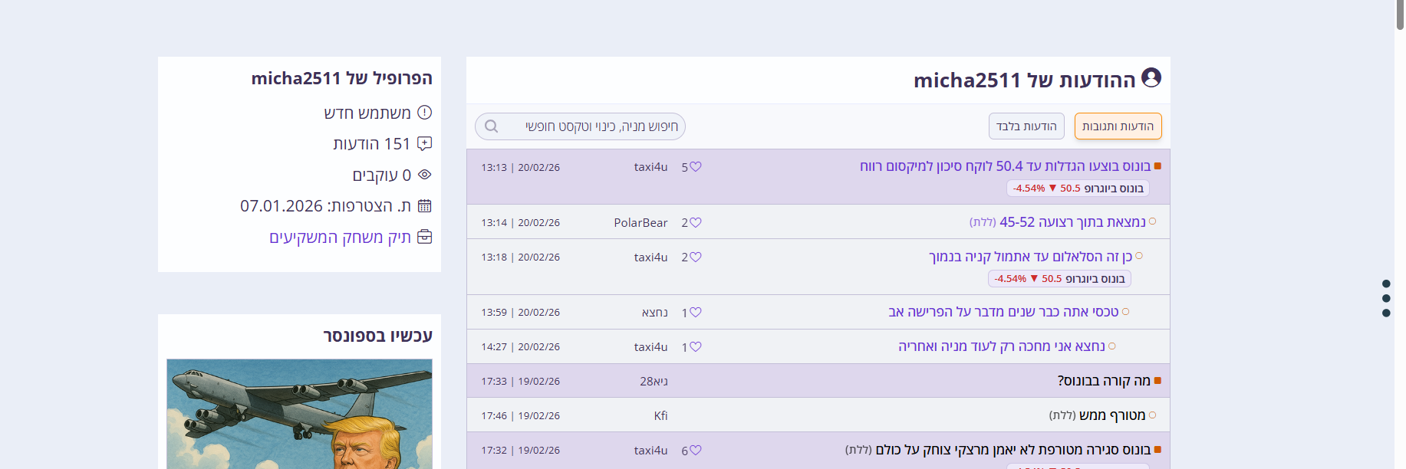This screenshot has height=469, width=1406.
Task: Click the followers eye icon
Action: 424,175
